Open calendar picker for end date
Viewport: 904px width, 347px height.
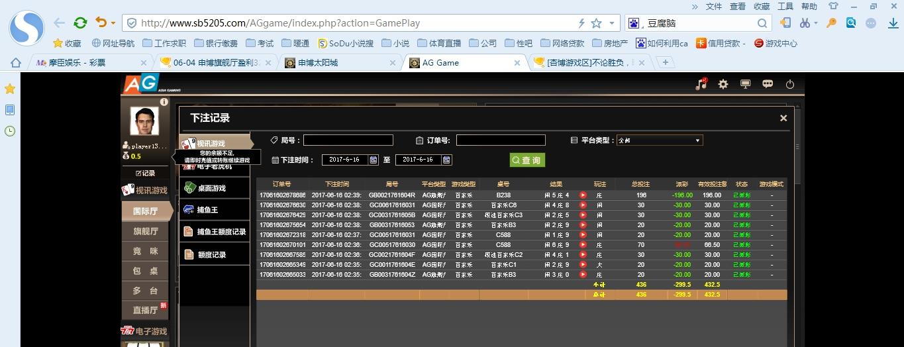point(447,160)
